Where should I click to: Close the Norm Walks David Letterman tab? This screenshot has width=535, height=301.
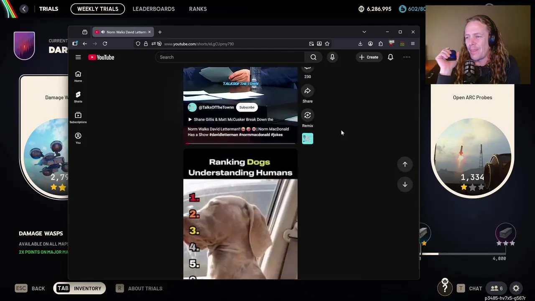149,32
